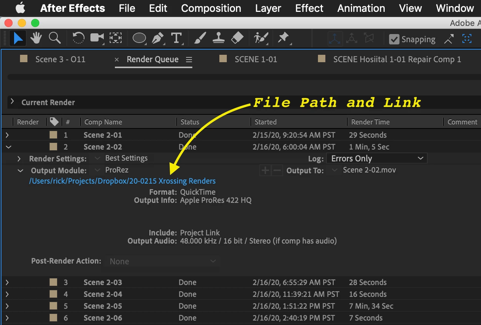481x325 pixels.
Task: Expand the Current Render section
Action: tap(12, 102)
